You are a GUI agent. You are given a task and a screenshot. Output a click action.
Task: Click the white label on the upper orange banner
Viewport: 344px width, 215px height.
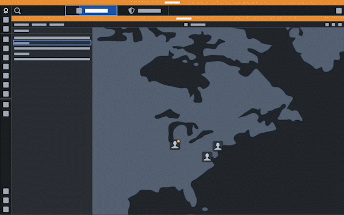click(172, 3)
